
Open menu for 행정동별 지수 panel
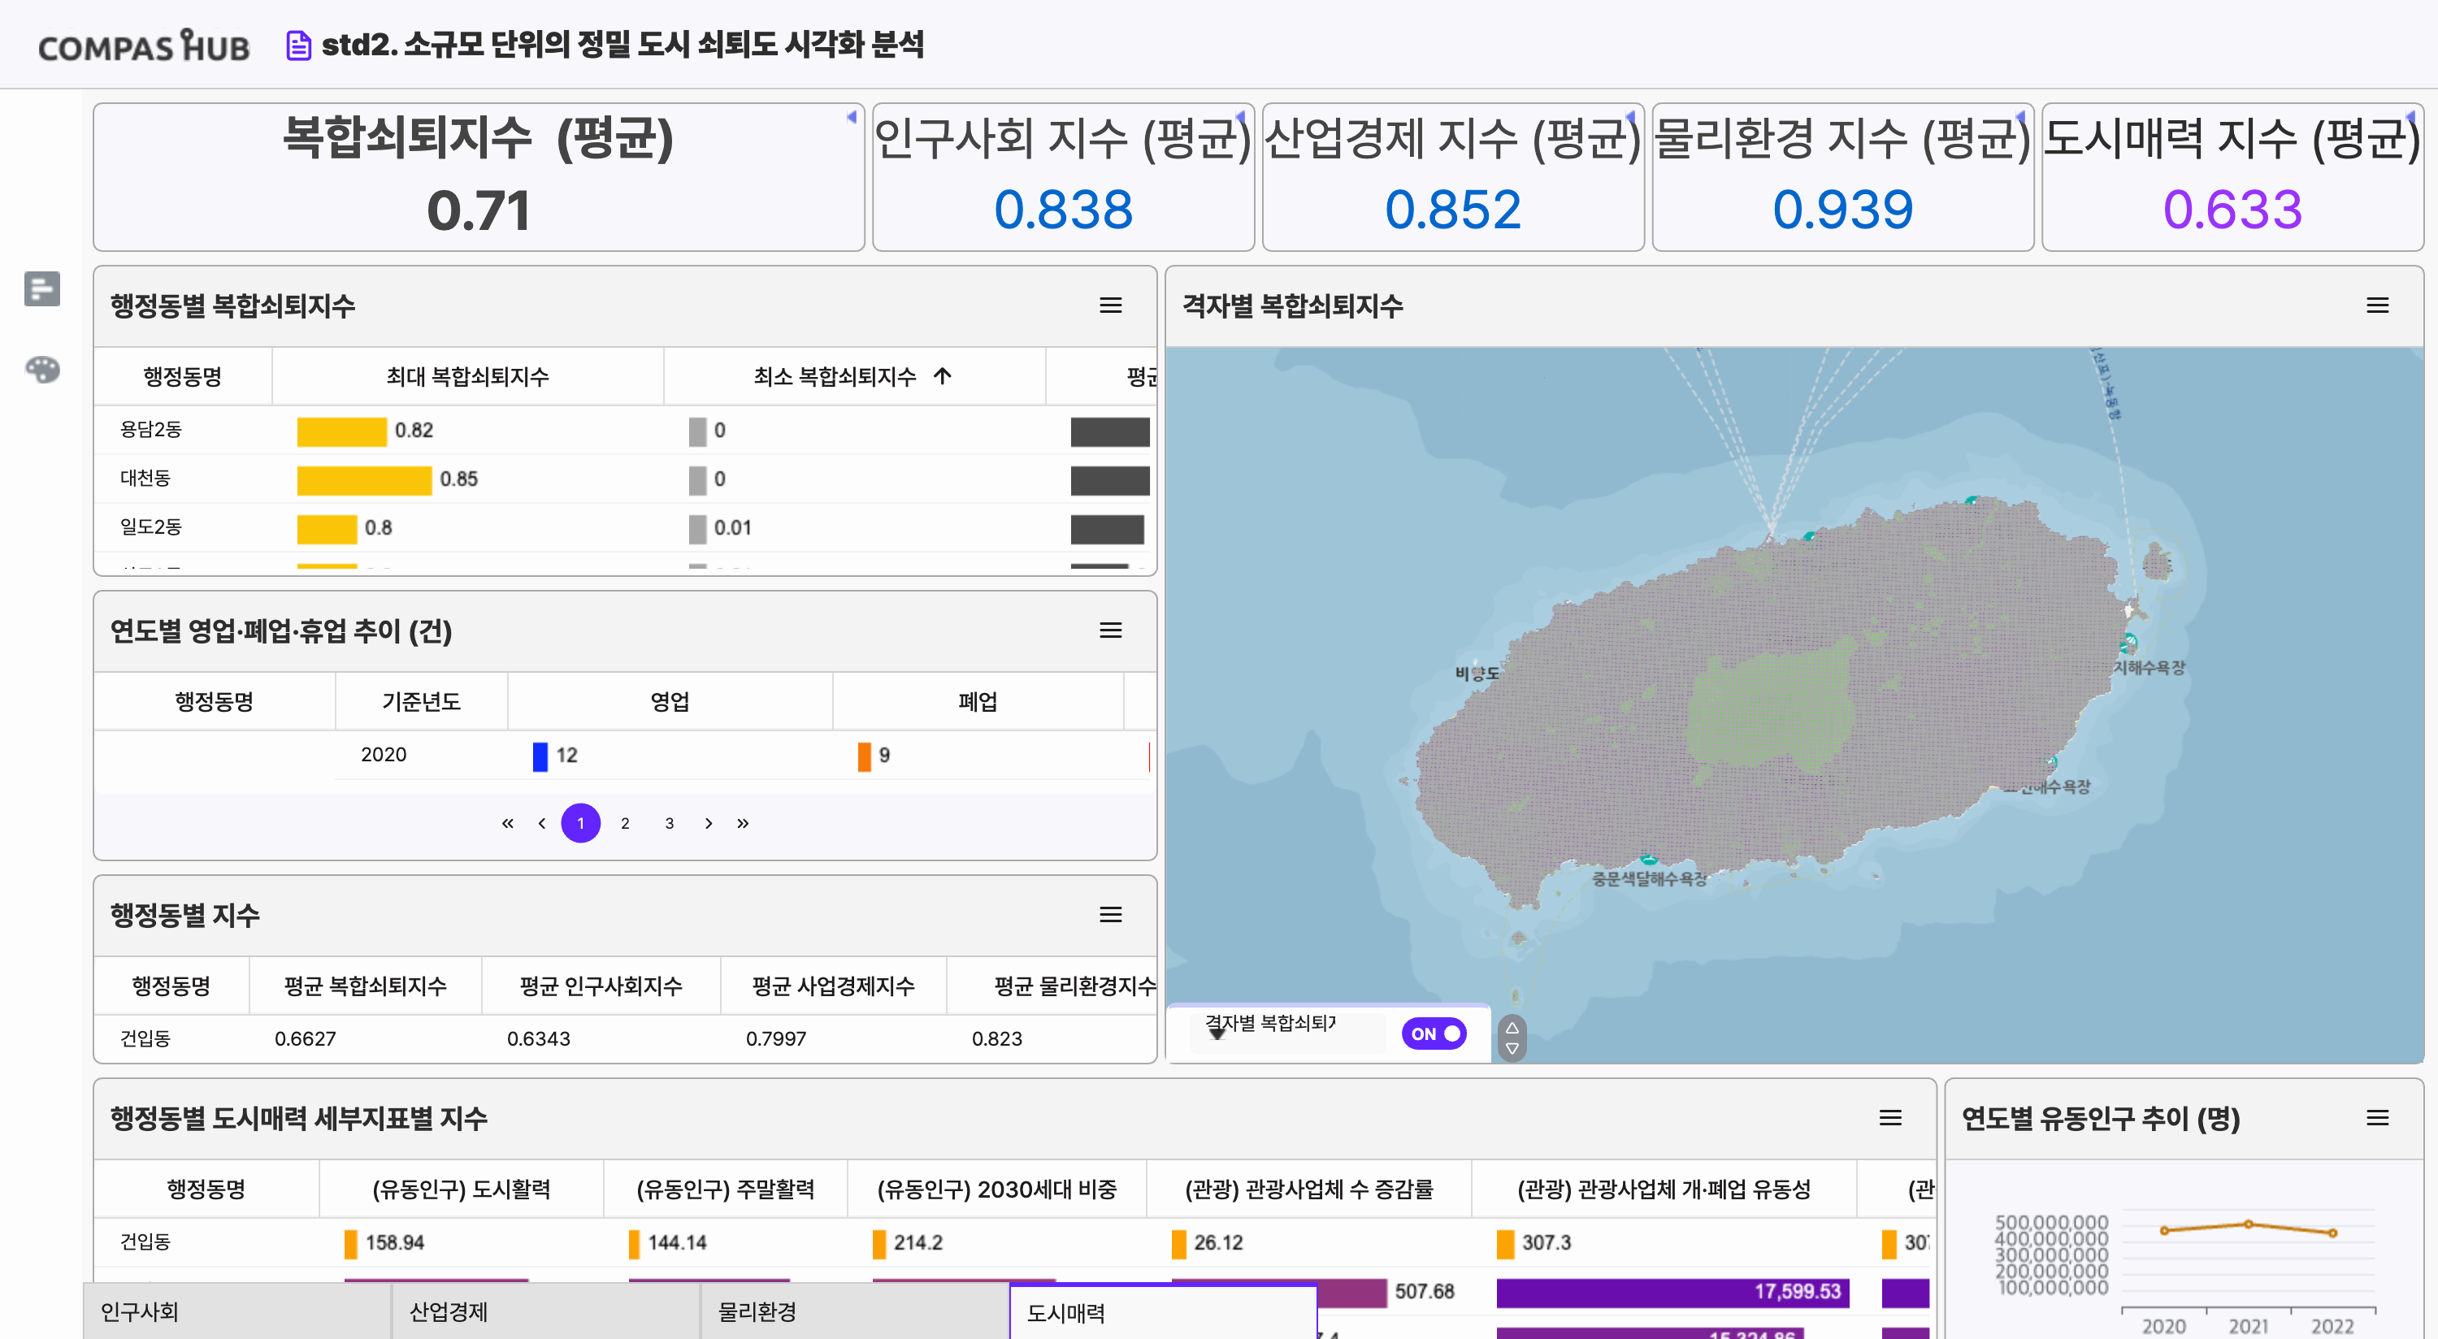pyautogui.click(x=1110, y=914)
